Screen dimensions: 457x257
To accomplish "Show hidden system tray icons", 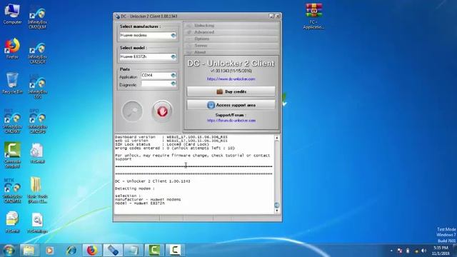I will [x=391, y=251].
